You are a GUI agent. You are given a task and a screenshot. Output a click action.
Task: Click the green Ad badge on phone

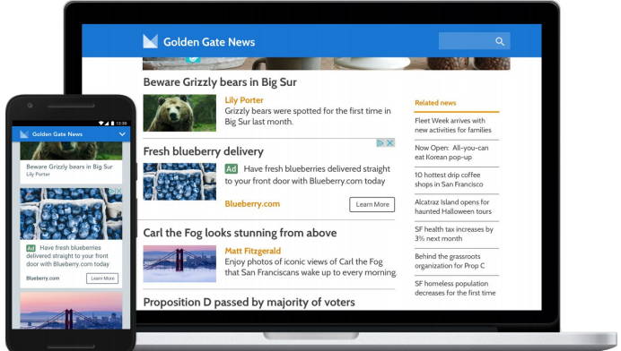coord(31,248)
